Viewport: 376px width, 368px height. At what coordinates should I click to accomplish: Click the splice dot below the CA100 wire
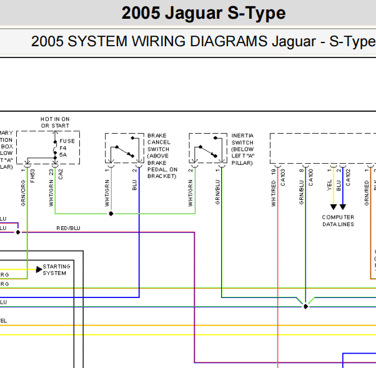(x=305, y=306)
